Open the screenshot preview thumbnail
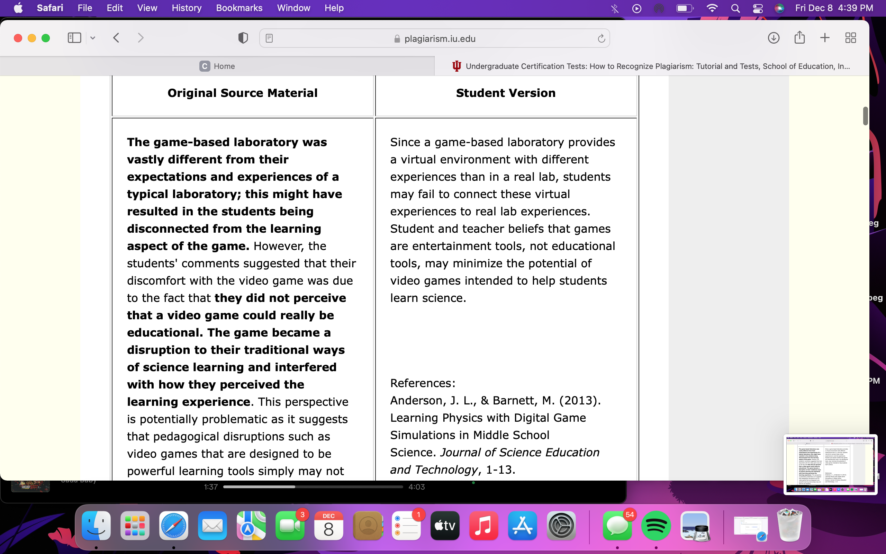 [830, 464]
